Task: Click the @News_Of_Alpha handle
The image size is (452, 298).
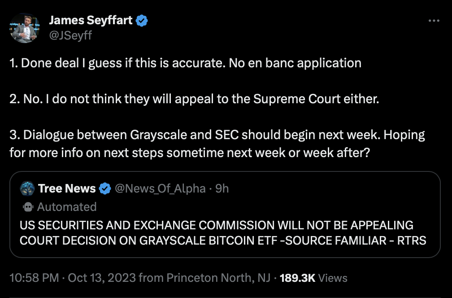Action: point(160,188)
